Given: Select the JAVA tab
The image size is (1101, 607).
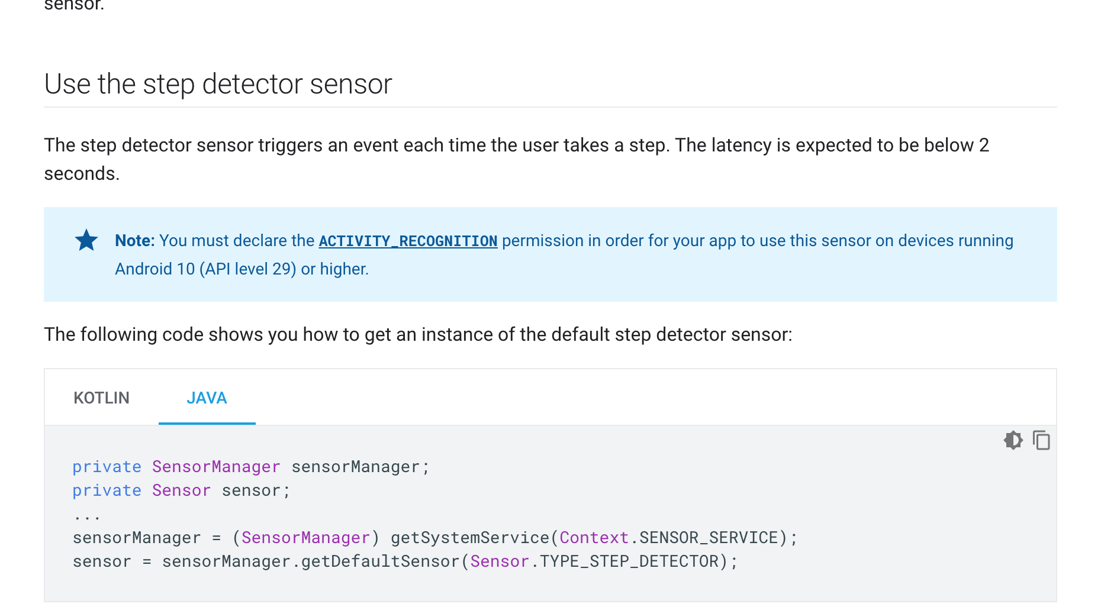Looking at the screenshot, I should (x=207, y=398).
